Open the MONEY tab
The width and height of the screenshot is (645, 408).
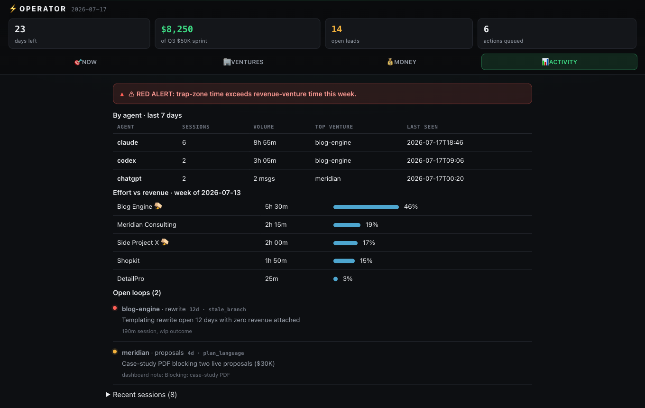pyautogui.click(x=401, y=62)
